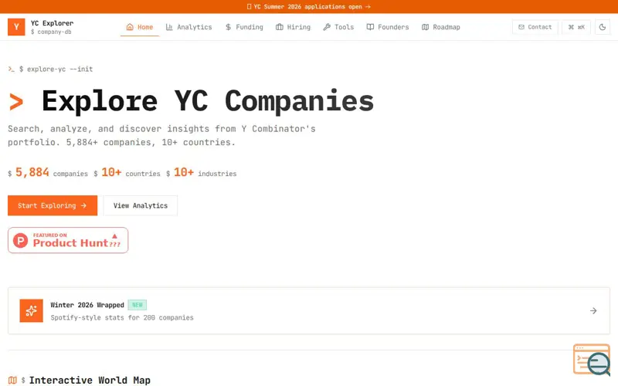Viewport: 618px width, 386px height.
Task: Click the Spotify-style stats for 200 companies text
Action: click(122, 317)
